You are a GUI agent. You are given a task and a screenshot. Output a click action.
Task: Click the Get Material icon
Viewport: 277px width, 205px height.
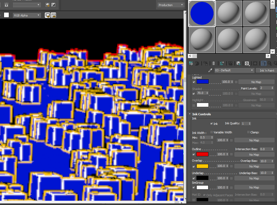[x=191, y=63]
